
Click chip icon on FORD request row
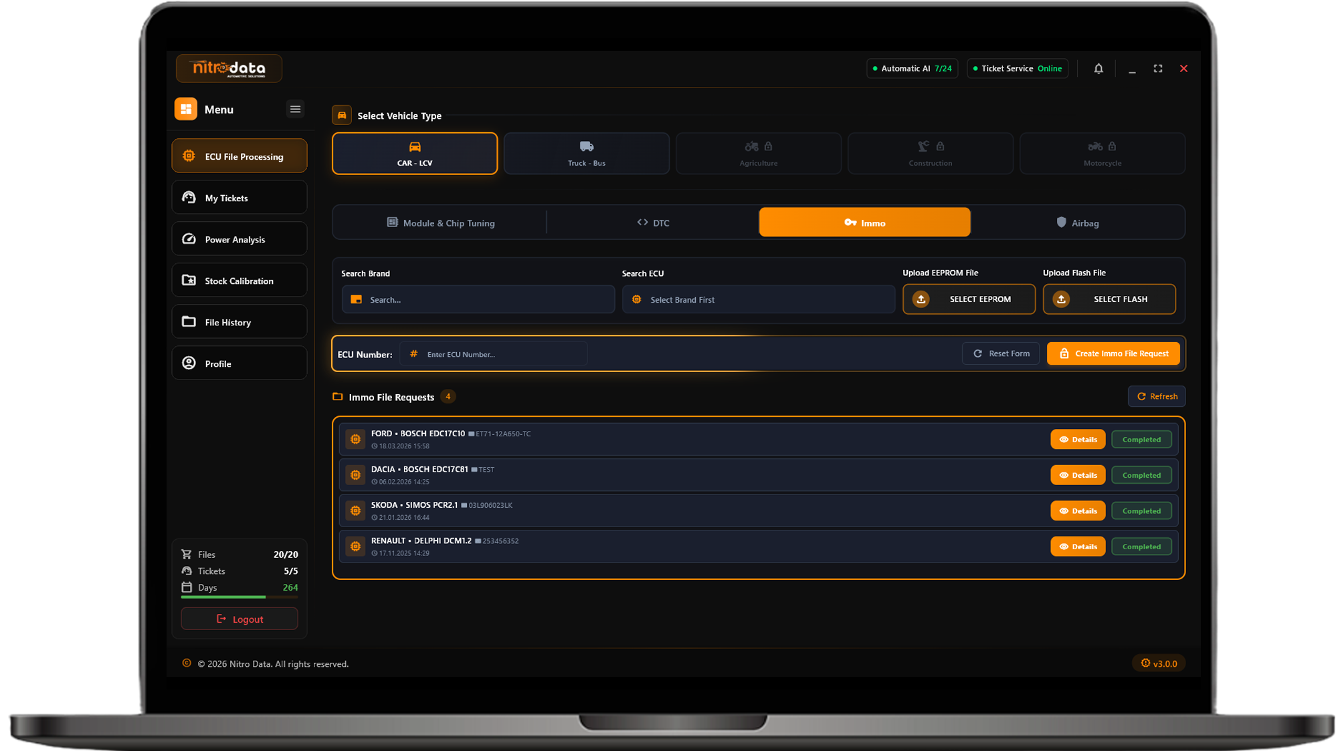[x=356, y=440]
